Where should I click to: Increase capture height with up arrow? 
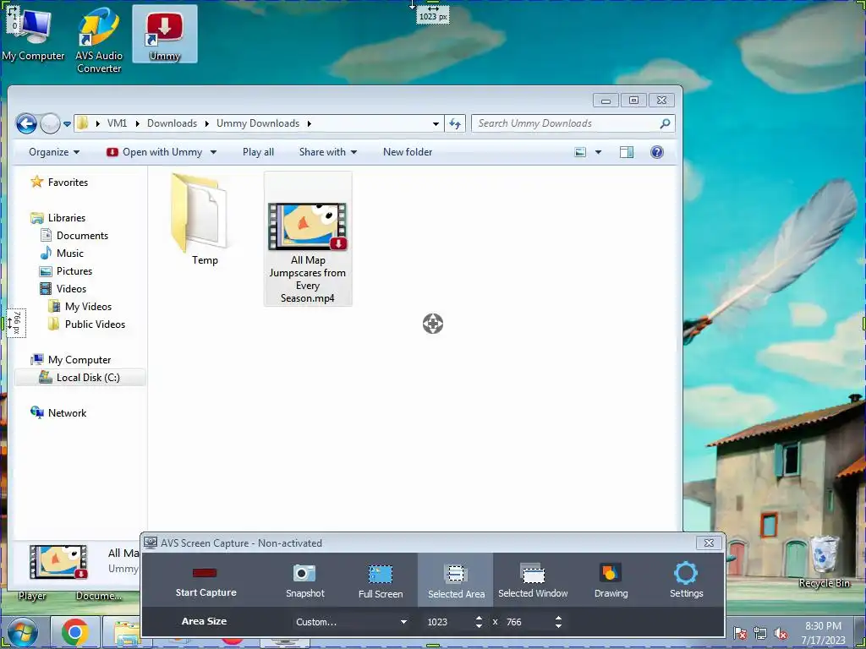(x=558, y=618)
